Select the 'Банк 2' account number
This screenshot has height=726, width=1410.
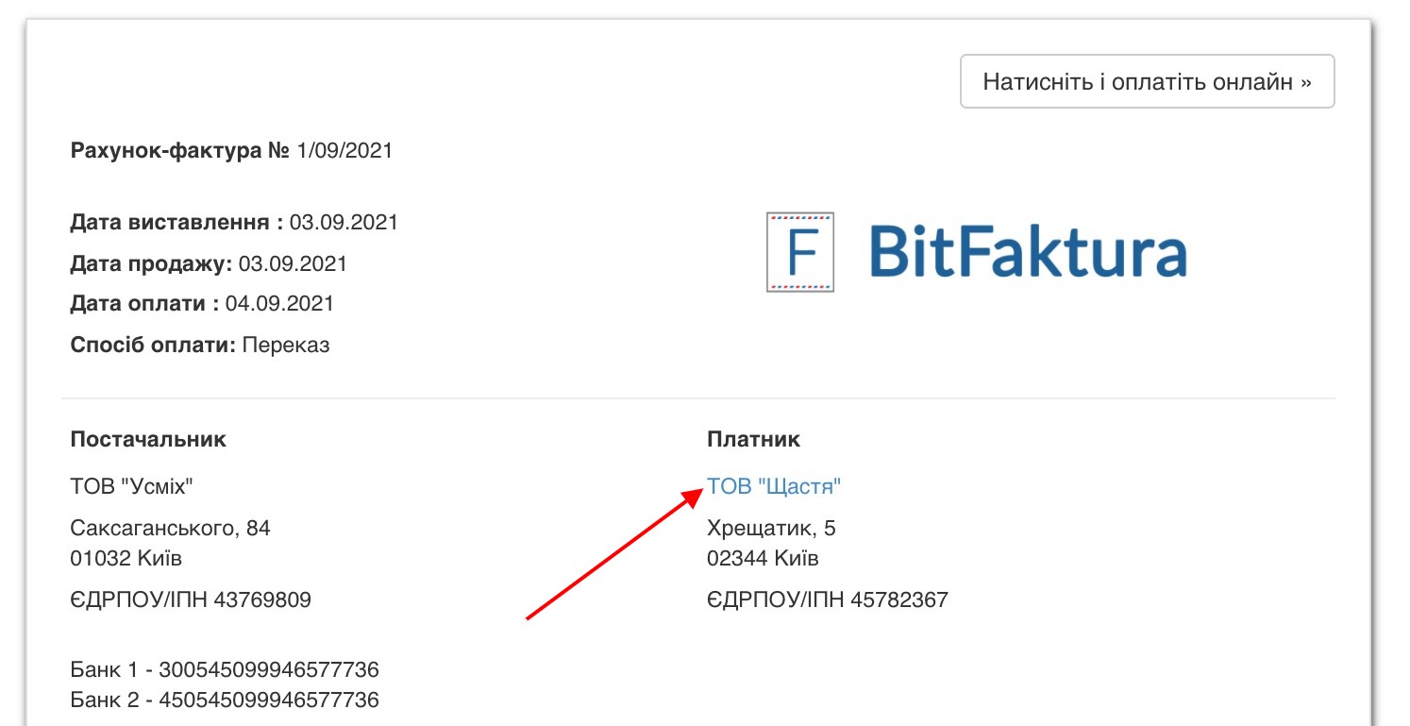click(225, 700)
